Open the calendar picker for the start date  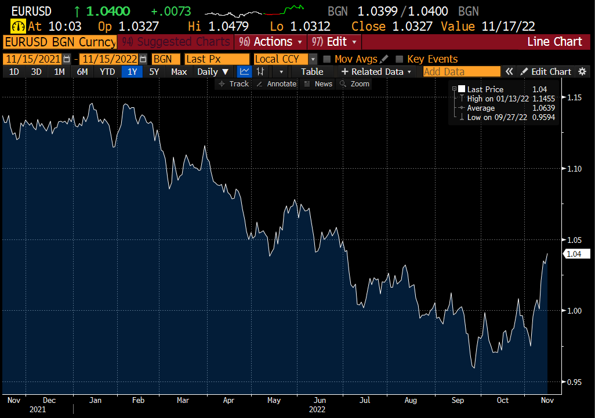[x=66, y=59]
